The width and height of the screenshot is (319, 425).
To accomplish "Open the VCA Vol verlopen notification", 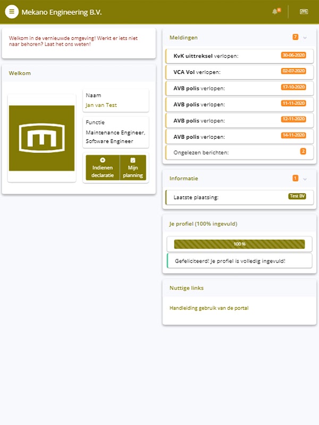I will (240, 72).
